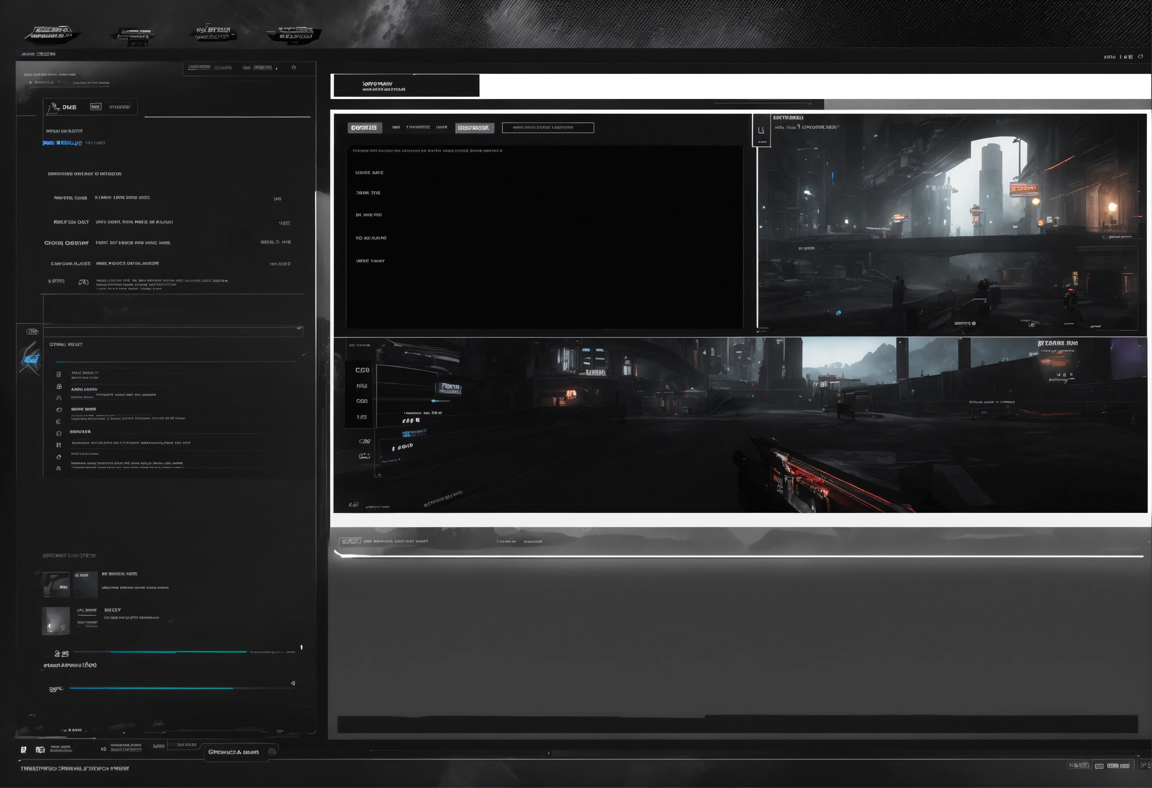Click the outlined search field in main toolbar
The image size is (1152, 788).
548,127
